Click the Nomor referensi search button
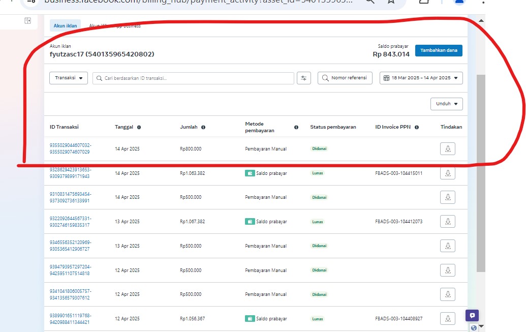The image size is (526, 332). click(345, 78)
